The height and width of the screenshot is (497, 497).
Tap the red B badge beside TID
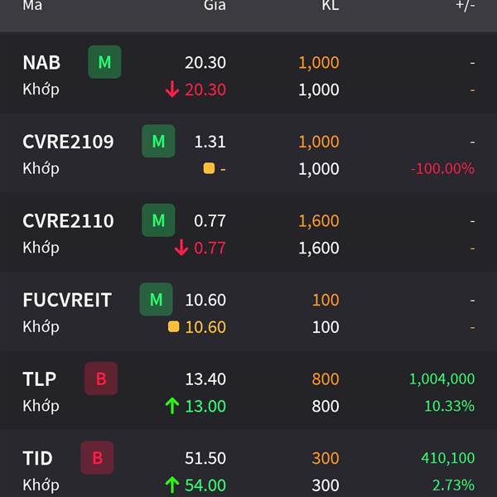[97, 458]
